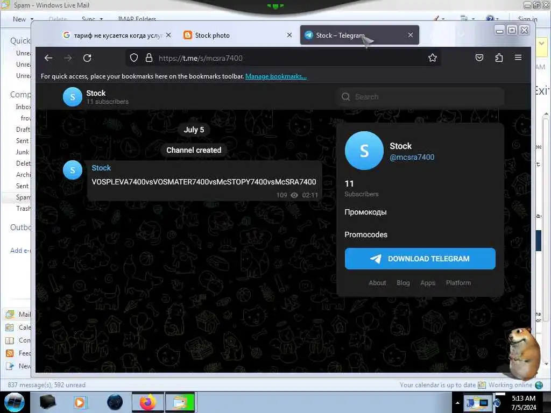The width and height of the screenshot is (551, 413).
Task: Open the Apps footer link
Action: click(428, 283)
